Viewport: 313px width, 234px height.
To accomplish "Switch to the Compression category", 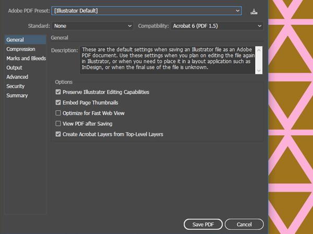I will [x=26, y=49].
